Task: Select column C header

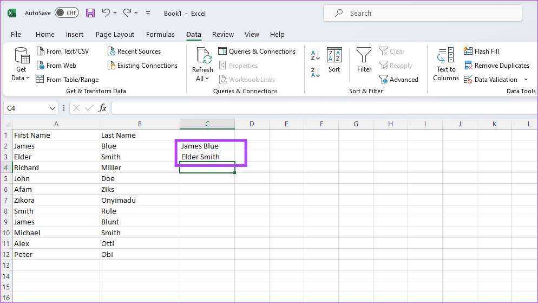Action: click(207, 124)
